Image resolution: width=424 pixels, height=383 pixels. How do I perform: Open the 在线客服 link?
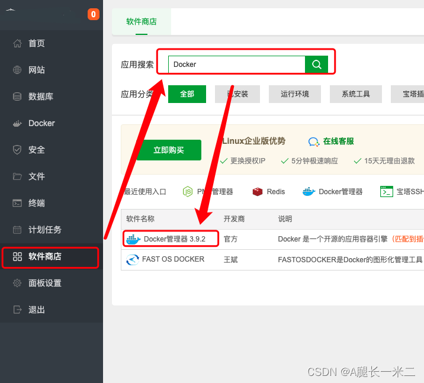[x=338, y=141]
